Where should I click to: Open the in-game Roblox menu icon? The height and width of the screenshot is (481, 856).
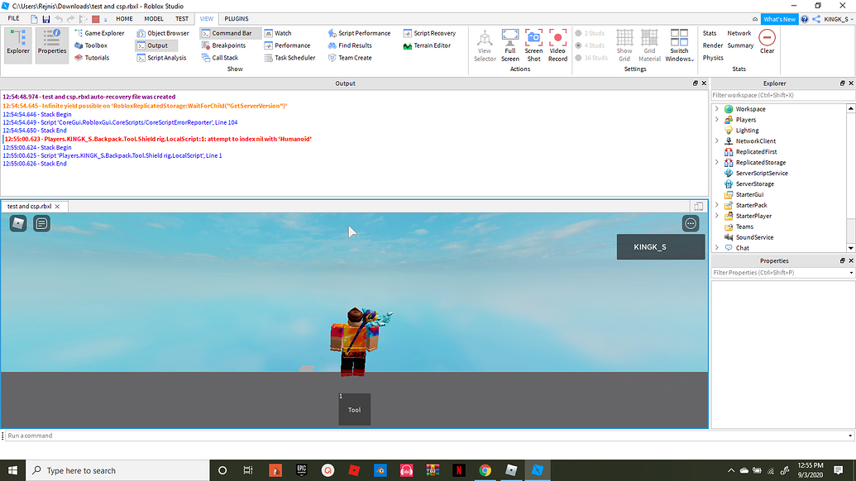pos(18,223)
